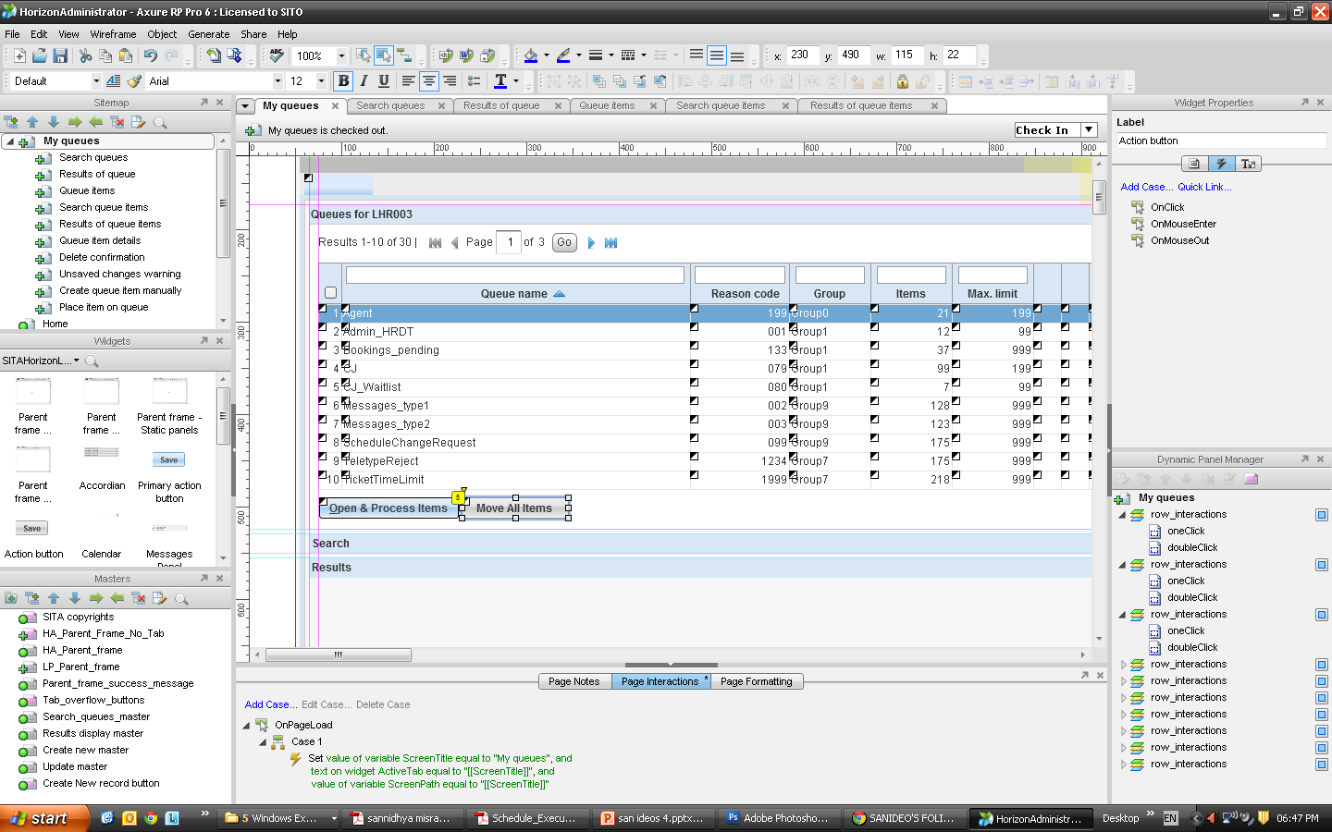Click the Page number input field
The width and height of the screenshot is (1332, 832).
click(509, 242)
